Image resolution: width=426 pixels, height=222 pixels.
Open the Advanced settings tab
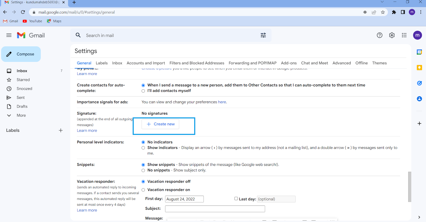[342, 63]
